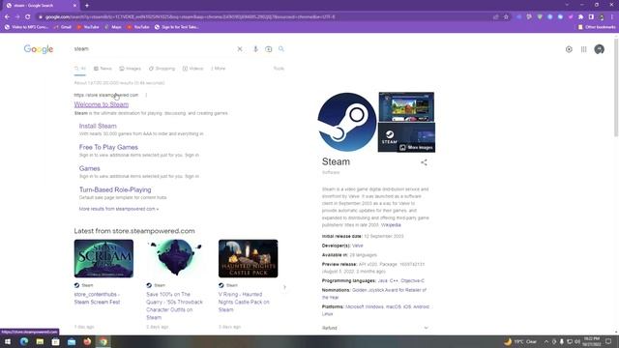Open Mail app from the taskbar

point(72,341)
